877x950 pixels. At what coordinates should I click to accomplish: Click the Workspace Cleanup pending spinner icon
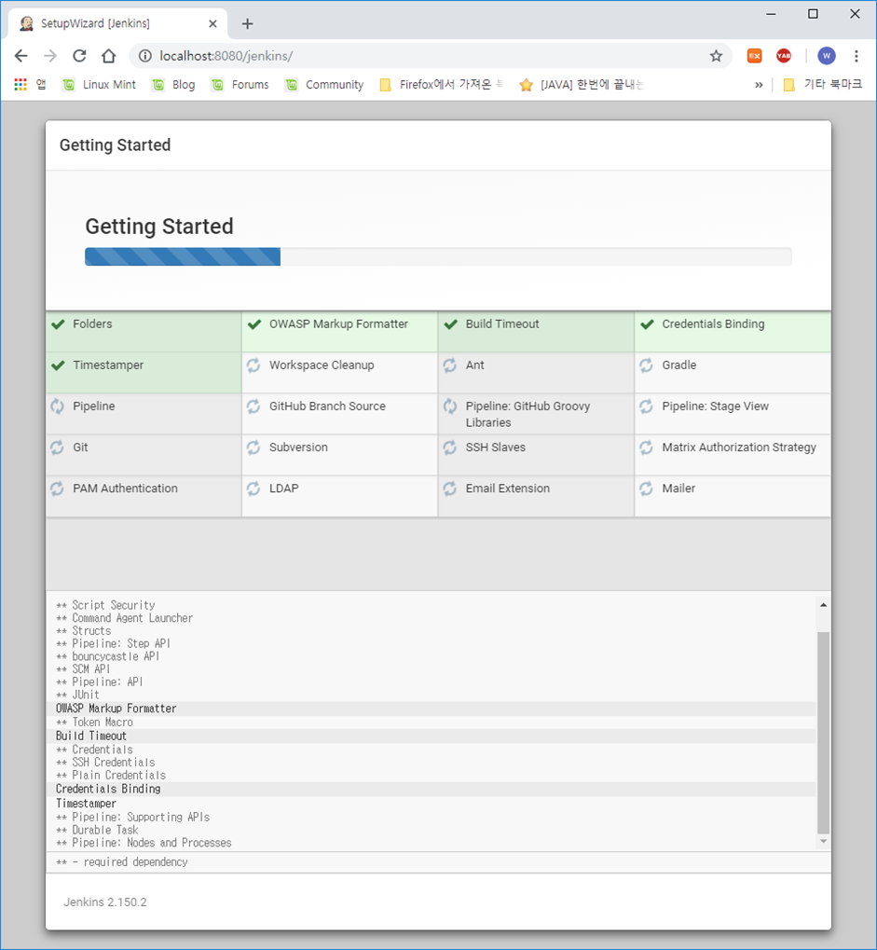(x=254, y=365)
